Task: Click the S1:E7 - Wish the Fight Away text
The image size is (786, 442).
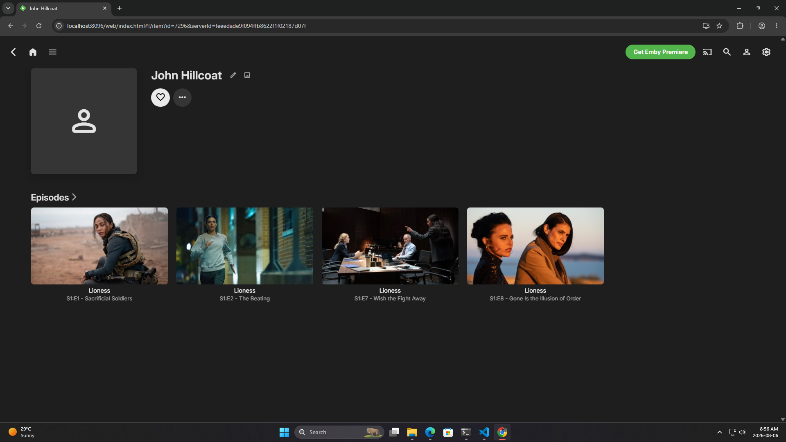Action: click(x=390, y=299)
